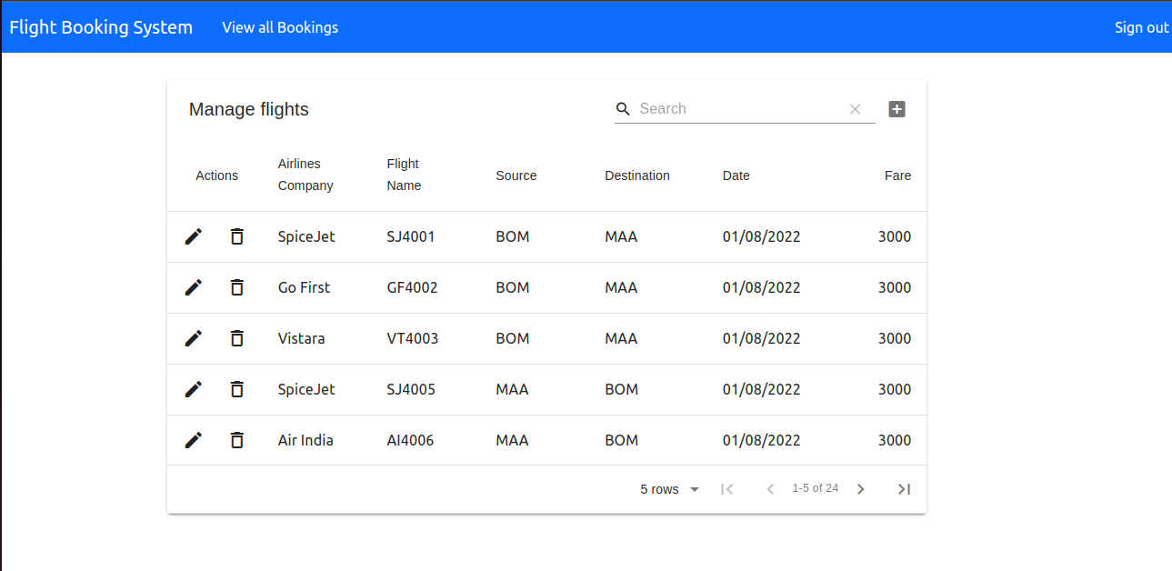Edit the SpiceJet SJ4005 flight
The image size is (1172, 571).
[194, 389]
